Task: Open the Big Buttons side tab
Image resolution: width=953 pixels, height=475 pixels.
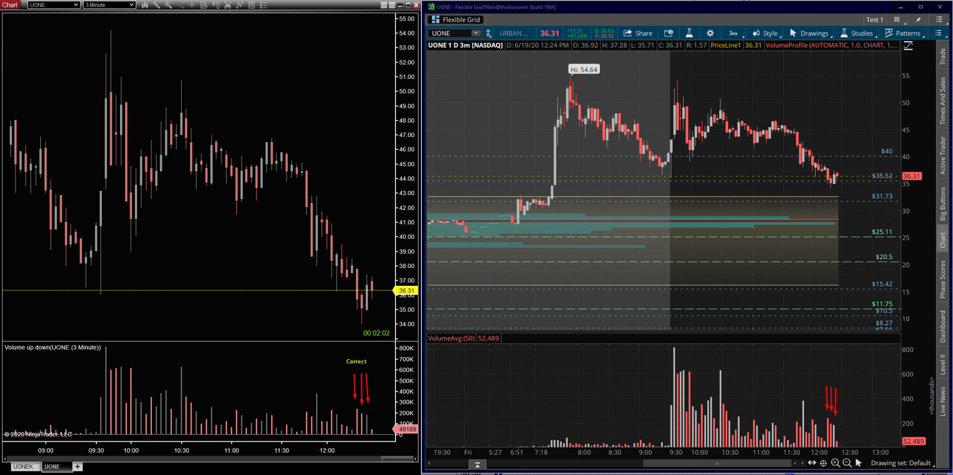Action: [x=943, y=204]
